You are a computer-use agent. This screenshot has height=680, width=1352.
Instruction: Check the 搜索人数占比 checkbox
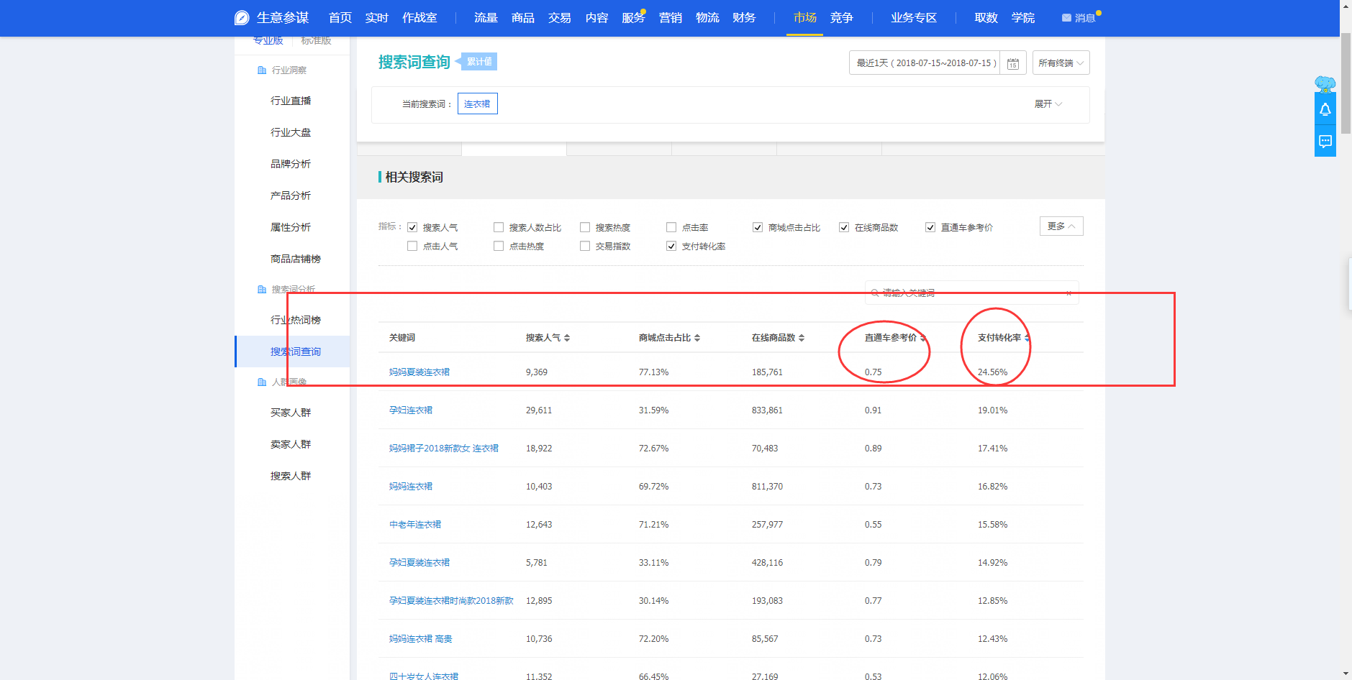pyautogui.click(x=499, y=227)
